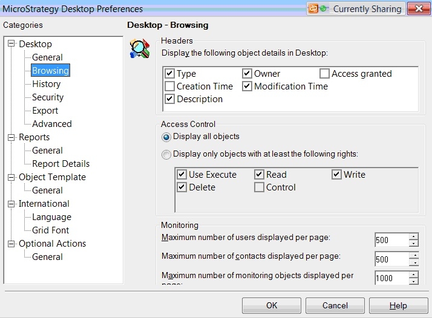The width and height of the screenshot is (432, 318).
Task: Collapse the Optional Actions node
Action: [11, 244]
